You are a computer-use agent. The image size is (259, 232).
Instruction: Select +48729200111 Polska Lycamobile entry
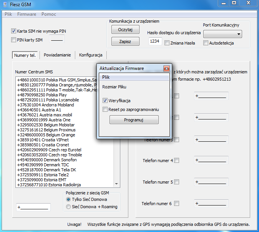pos(48,100)
